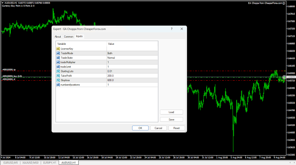Image resolution: width=296 pixels, height=165 pixels.
Task: Click the EA smiley face icon
Action: pos(284,3)
